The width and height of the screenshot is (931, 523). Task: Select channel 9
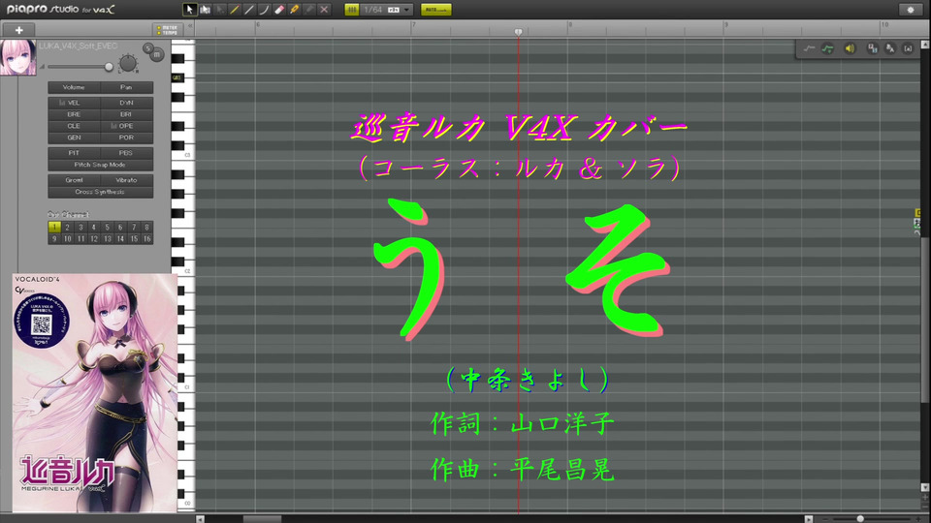[x=54, y=239]
